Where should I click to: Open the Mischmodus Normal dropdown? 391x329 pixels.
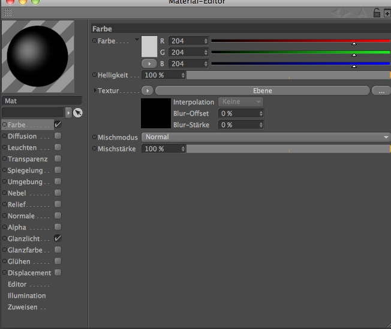[x=266, y=137]
